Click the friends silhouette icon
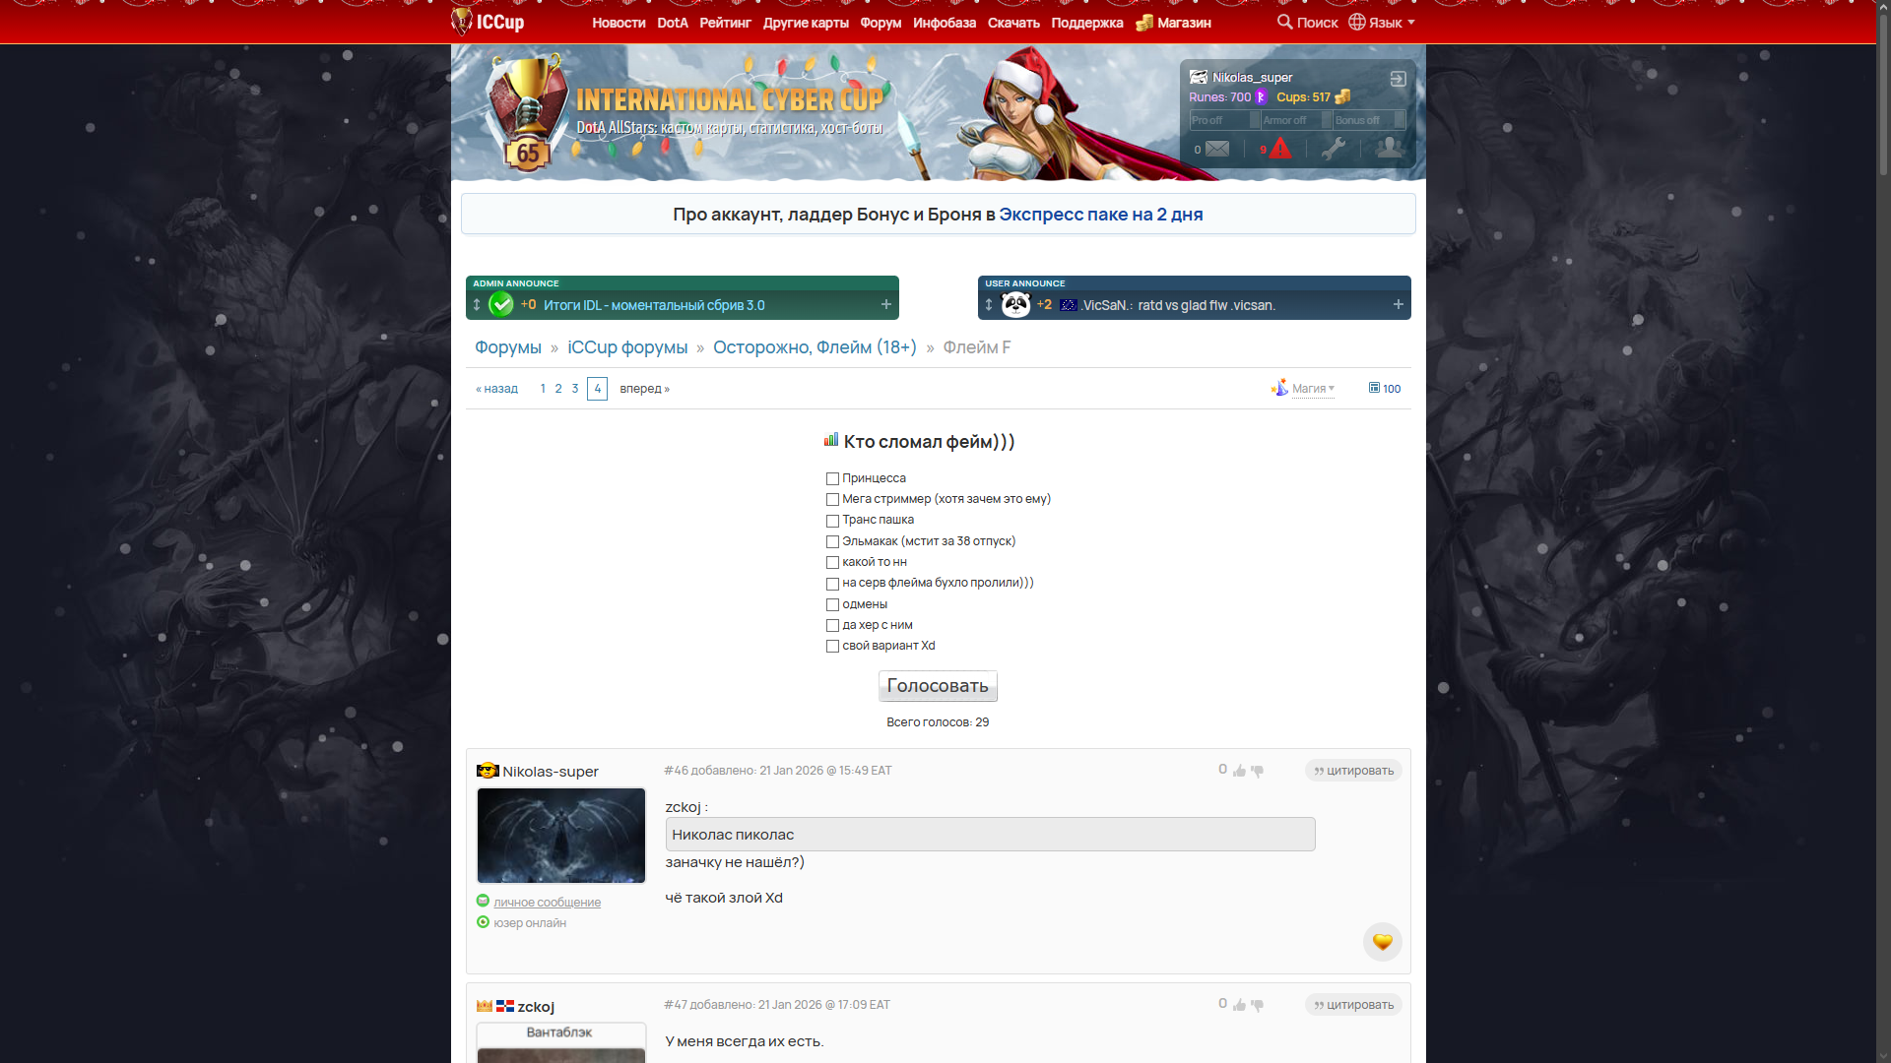Image resolution: width=1891 pixels, height=1063 pixels. point(1389,148)
